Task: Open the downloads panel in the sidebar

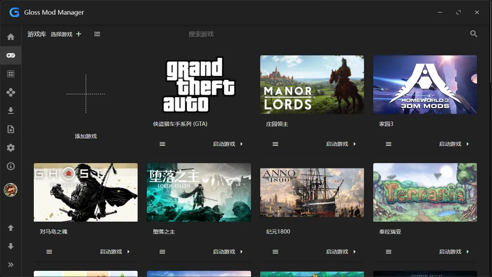Action: pos(10,110)
